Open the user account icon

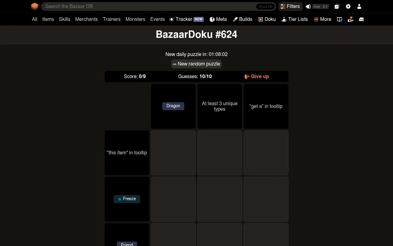[x=359, y=6]
